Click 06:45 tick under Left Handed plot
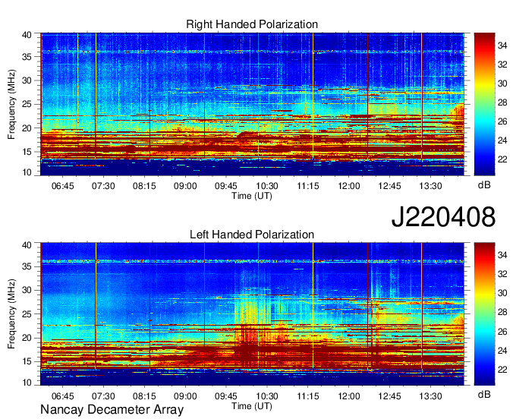This screenshot has width=516, height=419. pos(62,396)
